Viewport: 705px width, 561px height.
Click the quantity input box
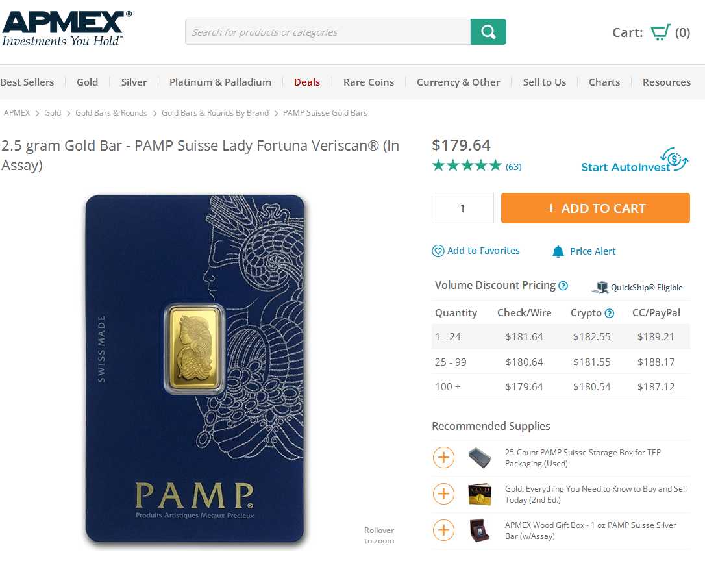[x=463, y=208]
